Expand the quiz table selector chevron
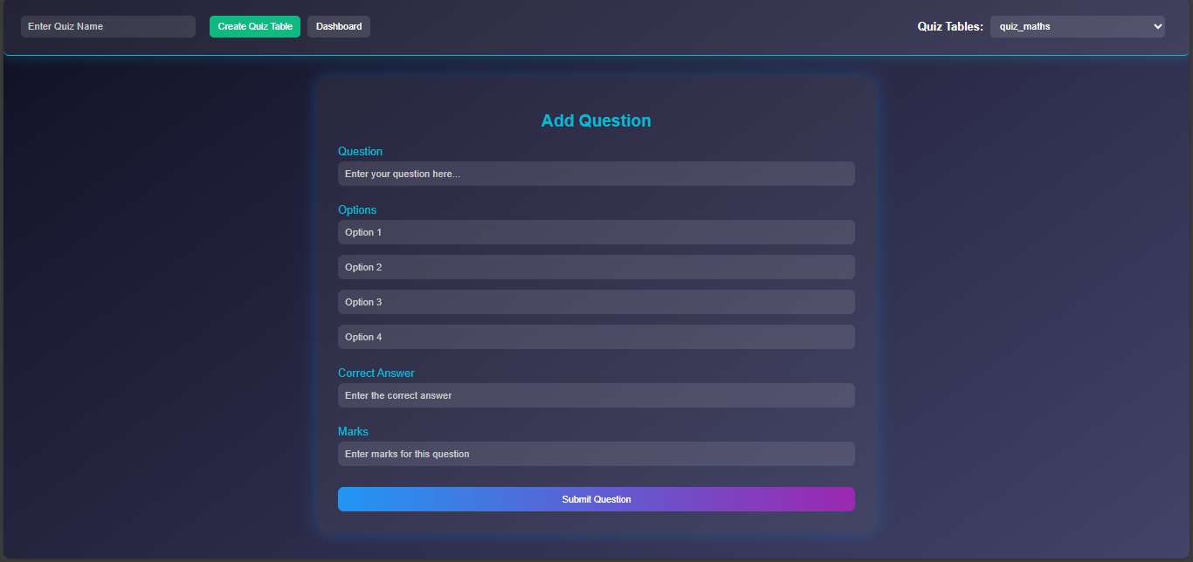This screenshot has height=562, width=1193. pos(1153,26)
